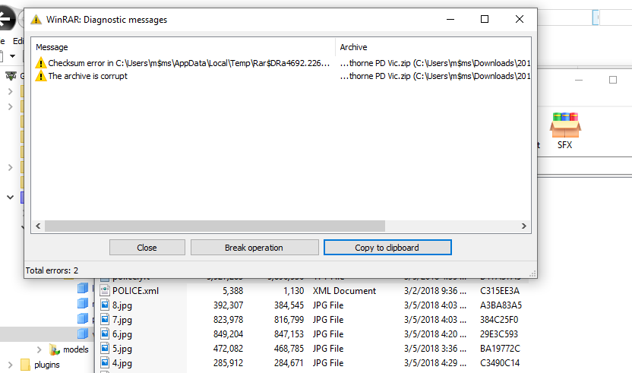Click left arrow of horizontal scrollbar
This screenshot has height=373, width=632.
[x=38, y=226]
